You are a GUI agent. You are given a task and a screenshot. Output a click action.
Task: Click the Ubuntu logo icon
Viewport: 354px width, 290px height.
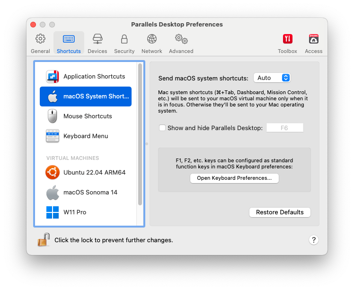[x=53, y=172]
